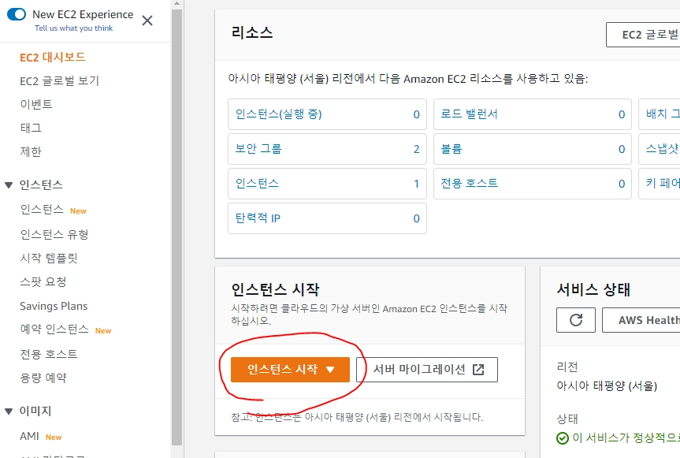
Task: Click the EC2 글로벌 보기 button in 리소스 panel
Action: pos(643,35)
